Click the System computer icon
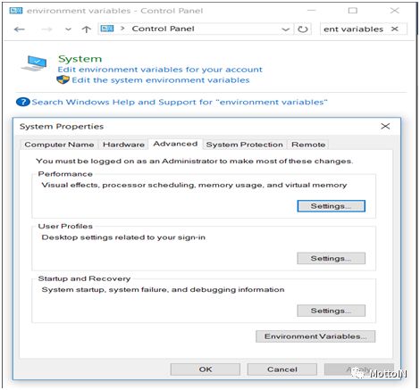420x390 pixels. pyautogui.click(x=34, y=63)
